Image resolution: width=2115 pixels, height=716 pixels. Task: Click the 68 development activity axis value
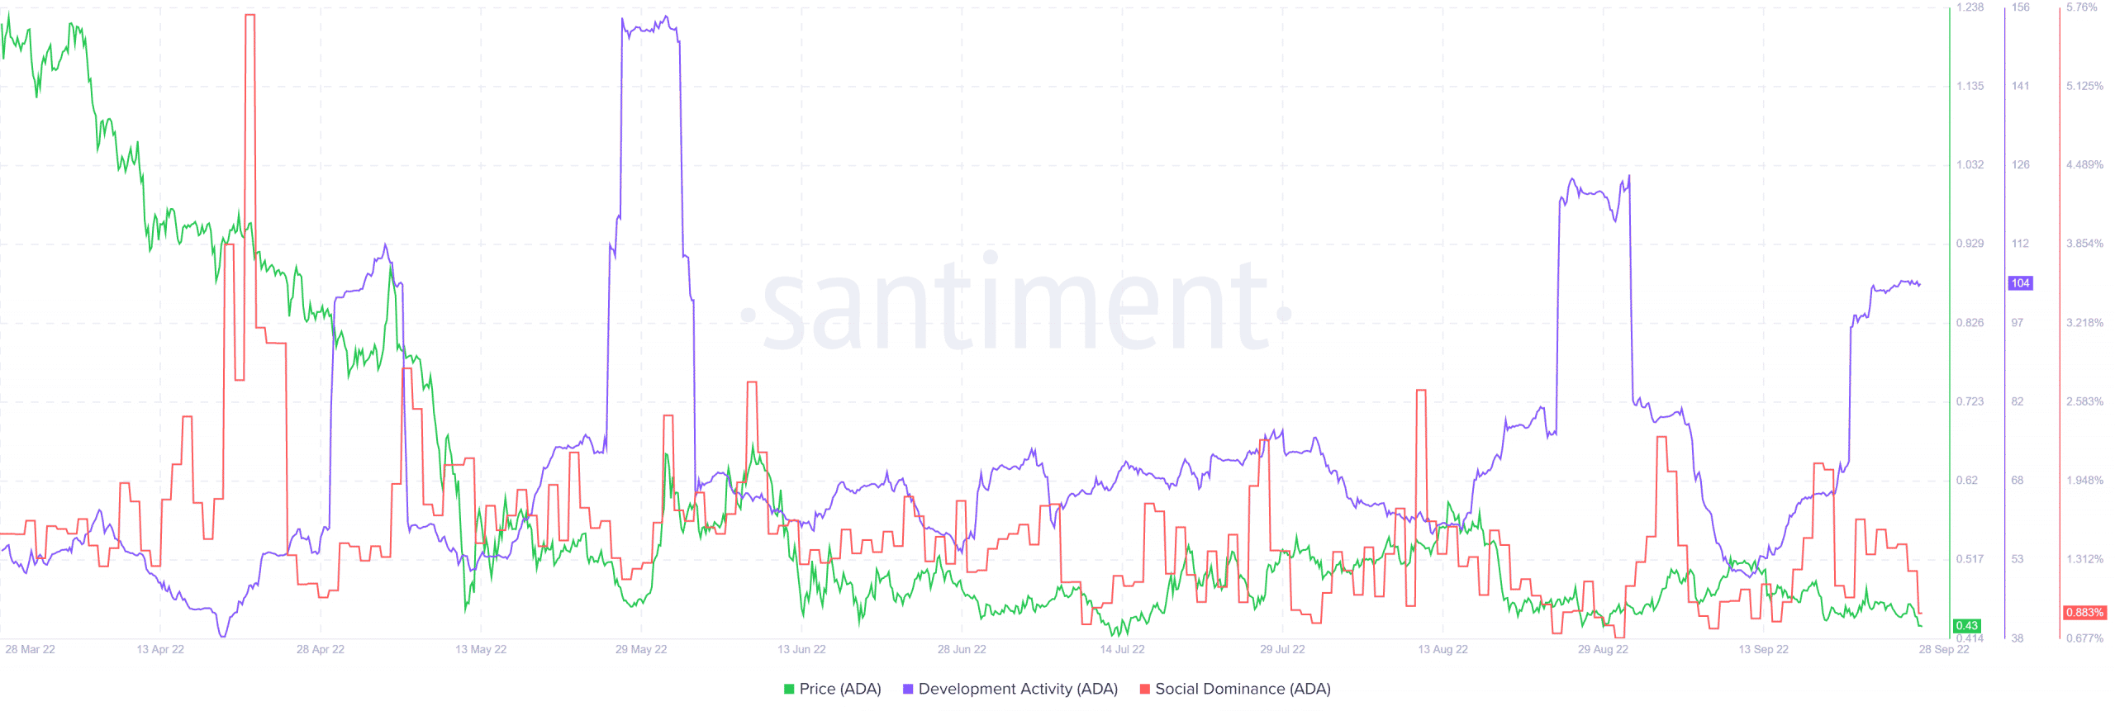tap(2018, 481)
